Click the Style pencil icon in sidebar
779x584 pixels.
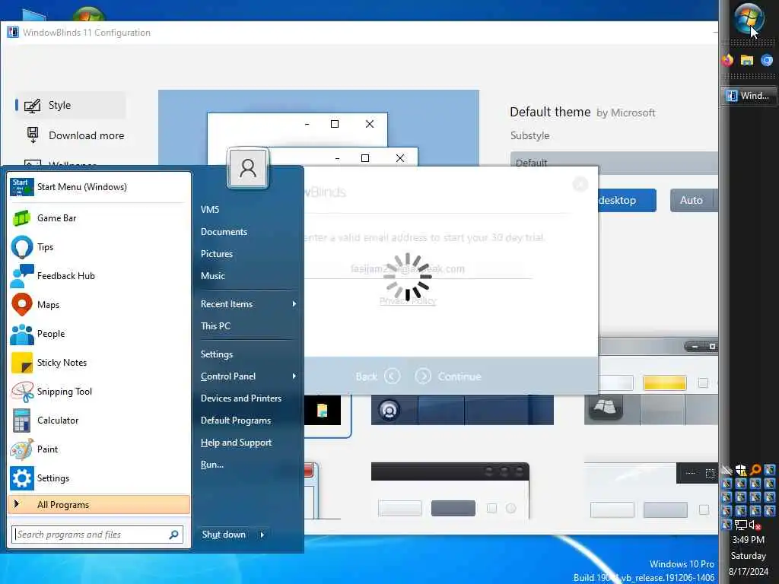(x=32, y=105)
